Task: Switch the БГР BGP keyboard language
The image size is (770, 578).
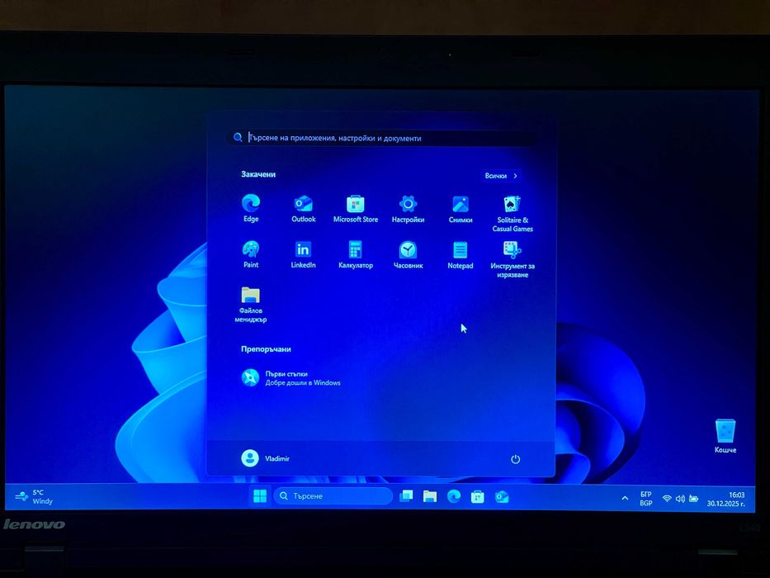Action: 646,499
